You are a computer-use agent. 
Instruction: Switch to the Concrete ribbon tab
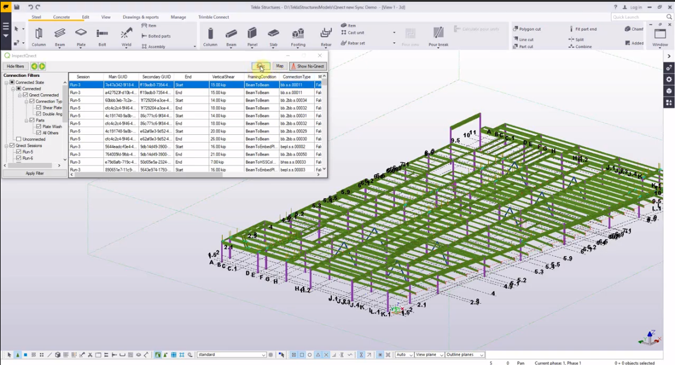61,17
